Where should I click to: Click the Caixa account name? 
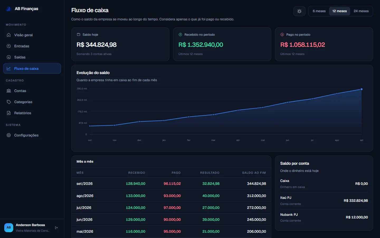pos(285,181)
